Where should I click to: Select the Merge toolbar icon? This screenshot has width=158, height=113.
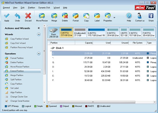pyautogui.click(x=54, y=16)
